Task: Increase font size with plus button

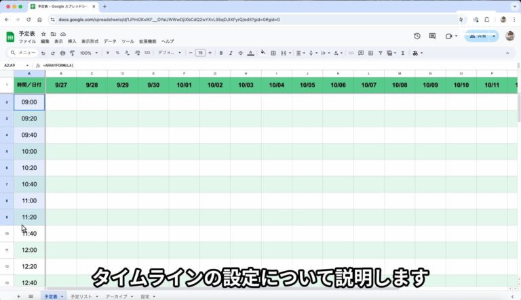Action: [x=210, y=53]
